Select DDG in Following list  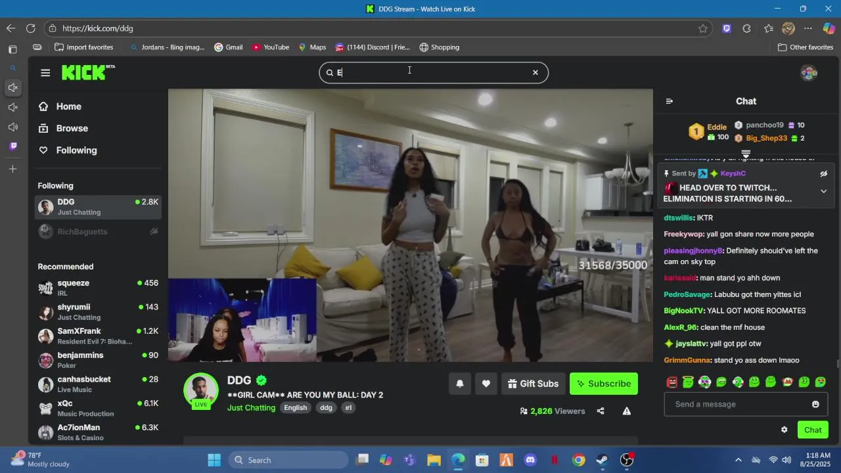pos(97,207)
